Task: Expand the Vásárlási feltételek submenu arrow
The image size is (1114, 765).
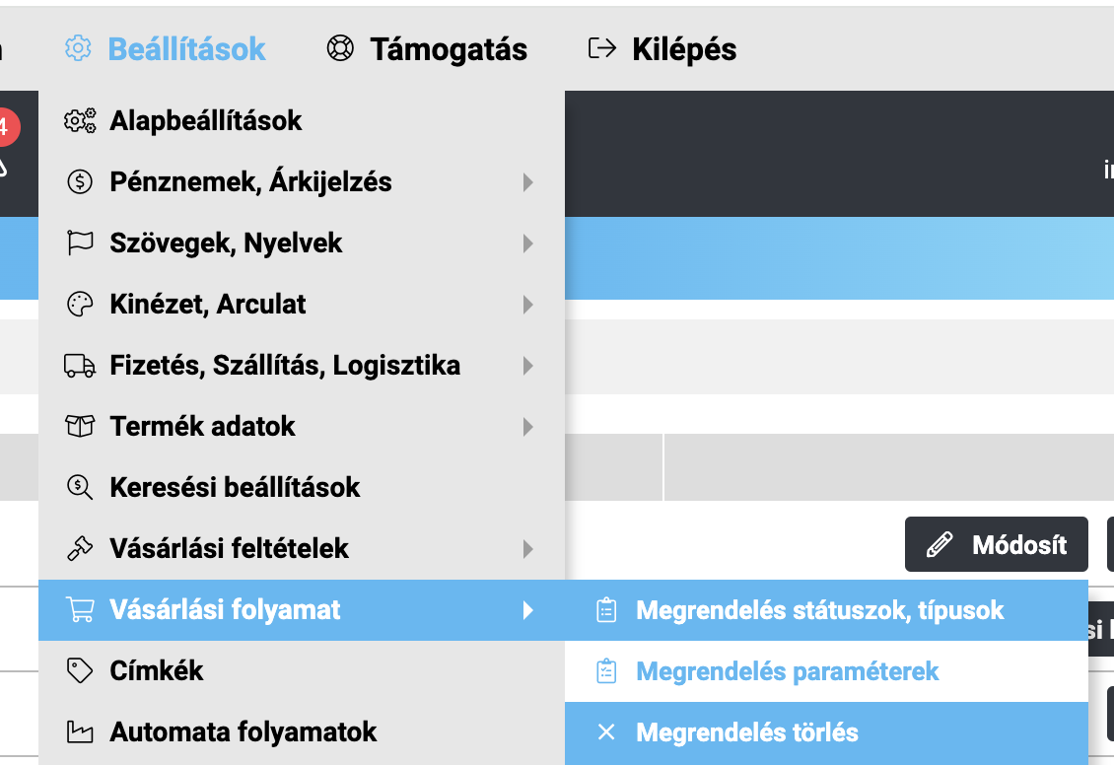Action: 527,548
